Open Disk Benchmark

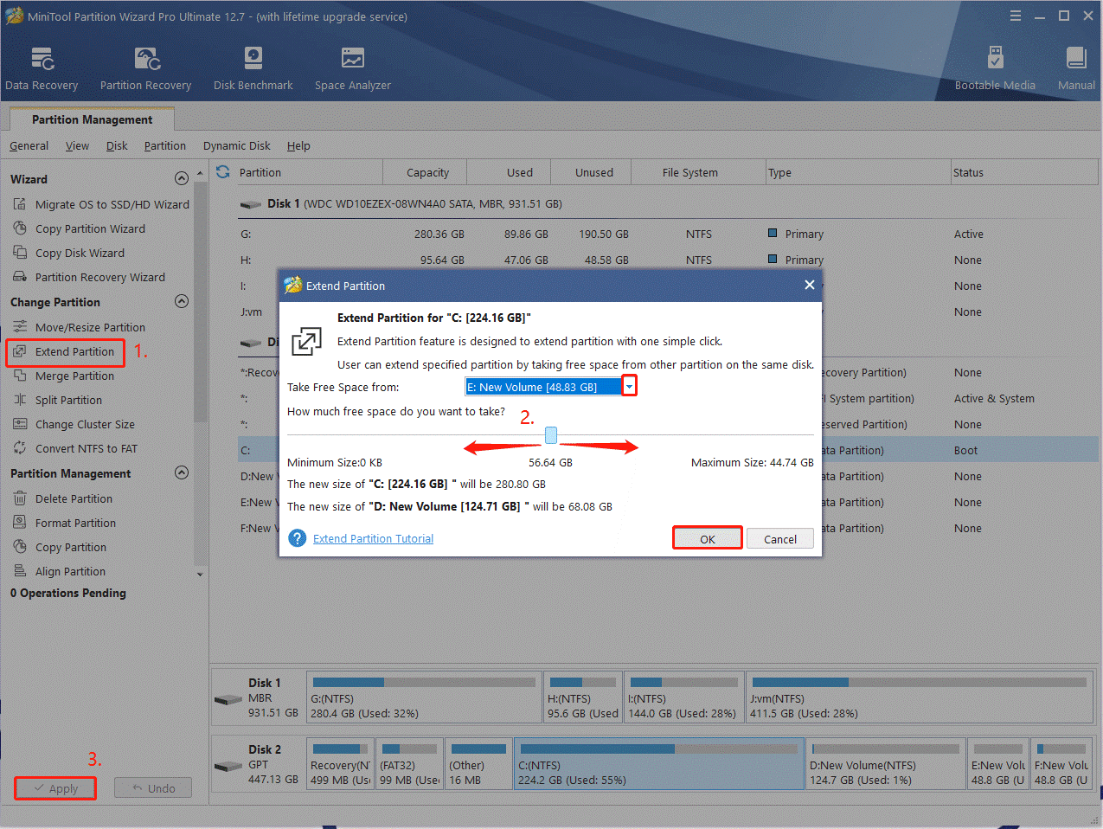point(253,69)
